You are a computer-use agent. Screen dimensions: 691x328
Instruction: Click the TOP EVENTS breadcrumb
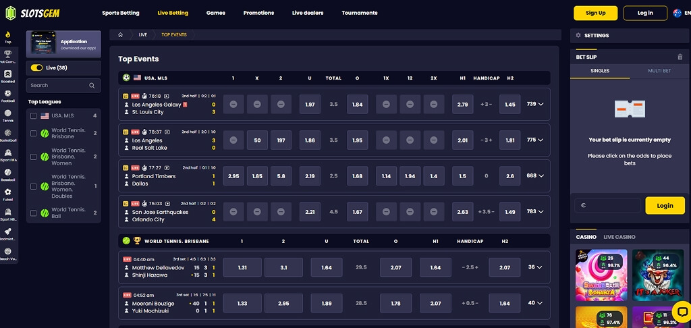point(173,35)
